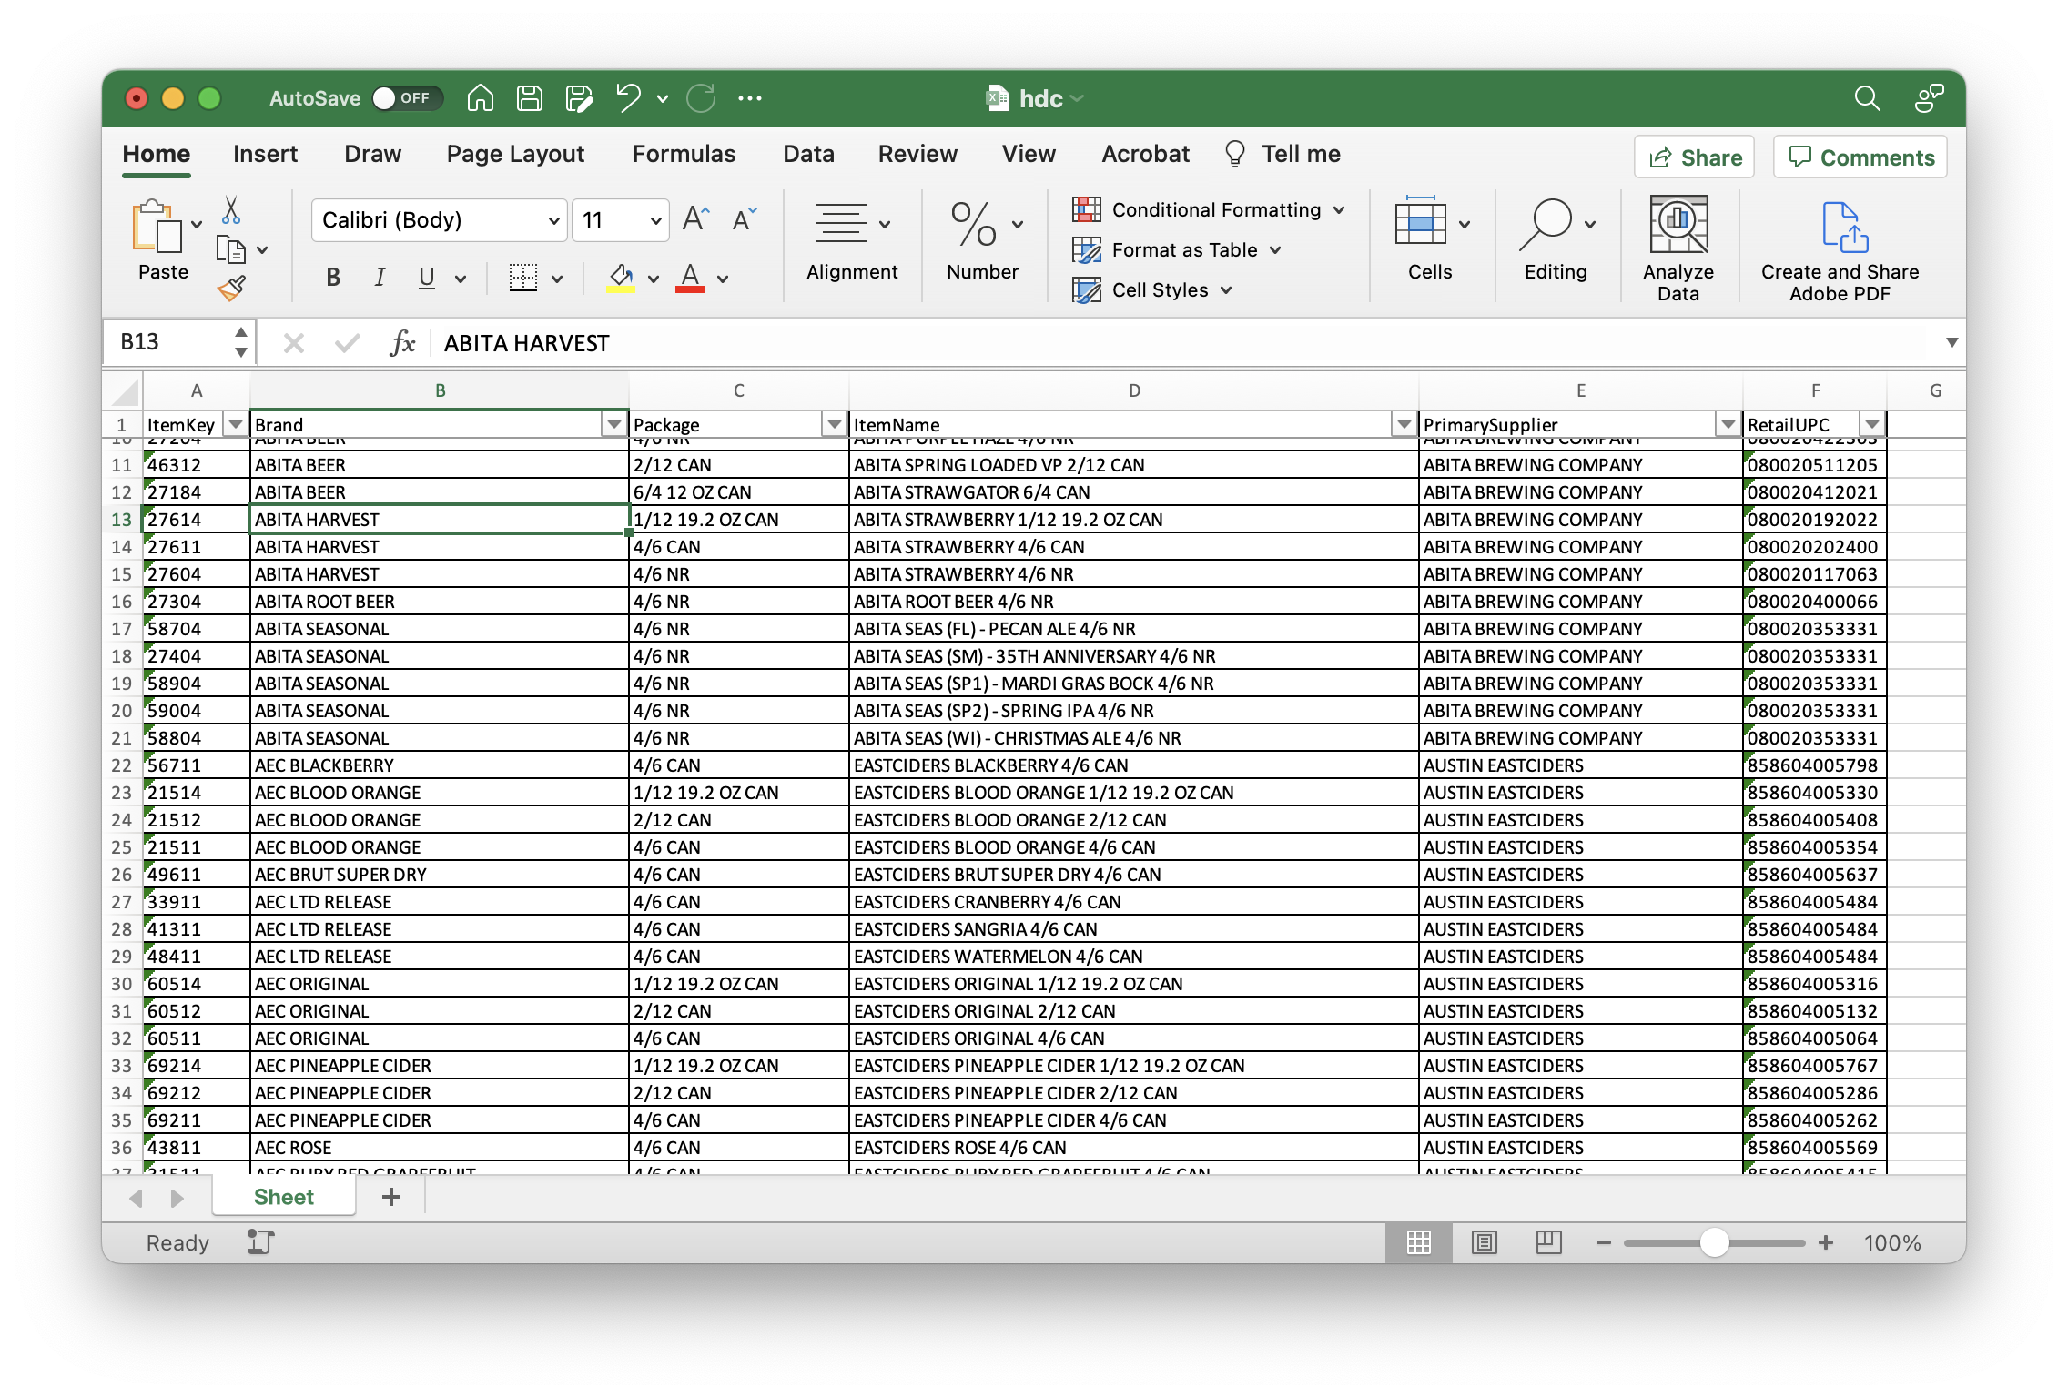
Task: Open the Insert tab
Action: tap(265, 154)
